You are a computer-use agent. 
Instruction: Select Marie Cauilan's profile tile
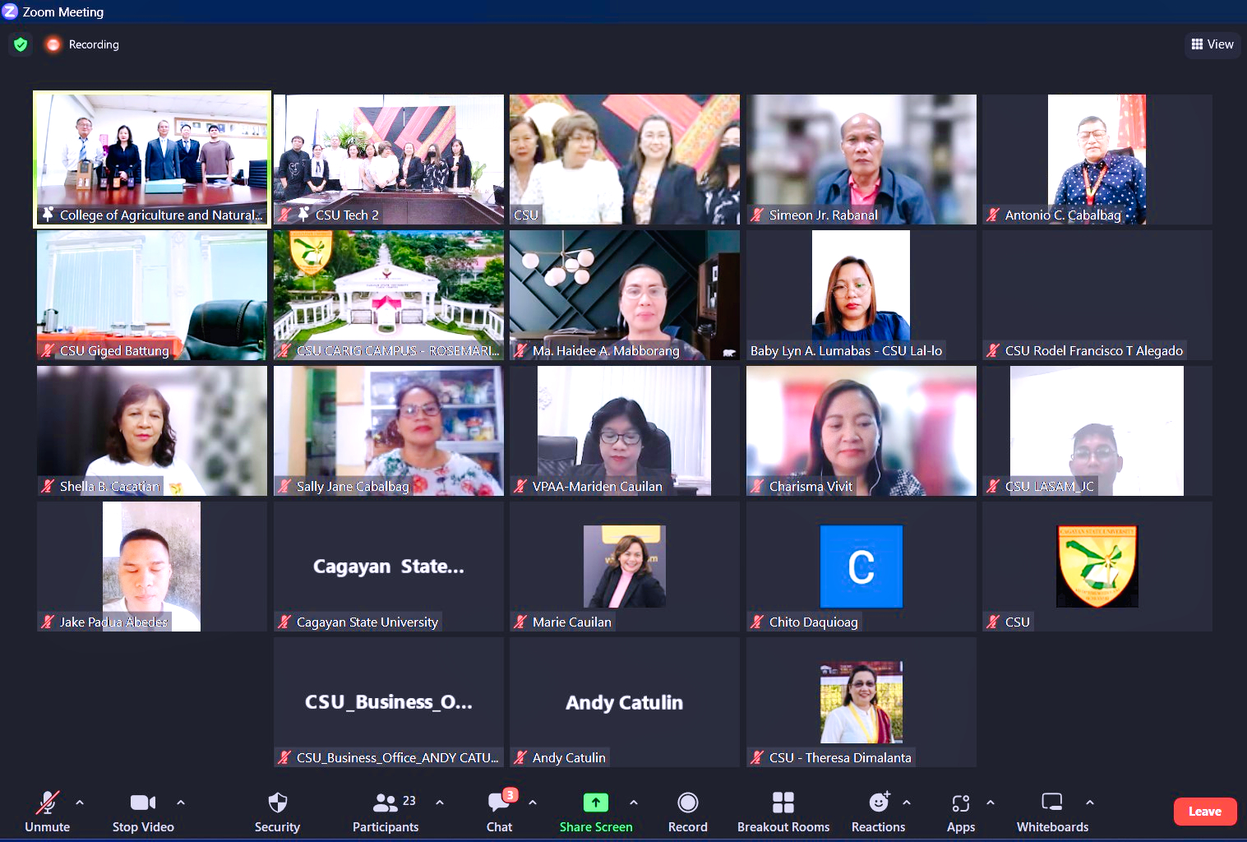click(625, 567)
